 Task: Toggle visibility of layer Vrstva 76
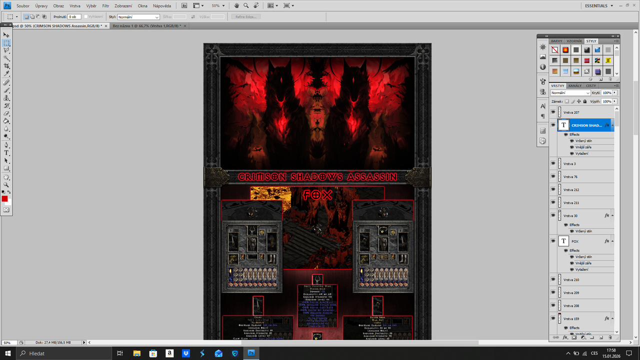click(x=553, y=176)
